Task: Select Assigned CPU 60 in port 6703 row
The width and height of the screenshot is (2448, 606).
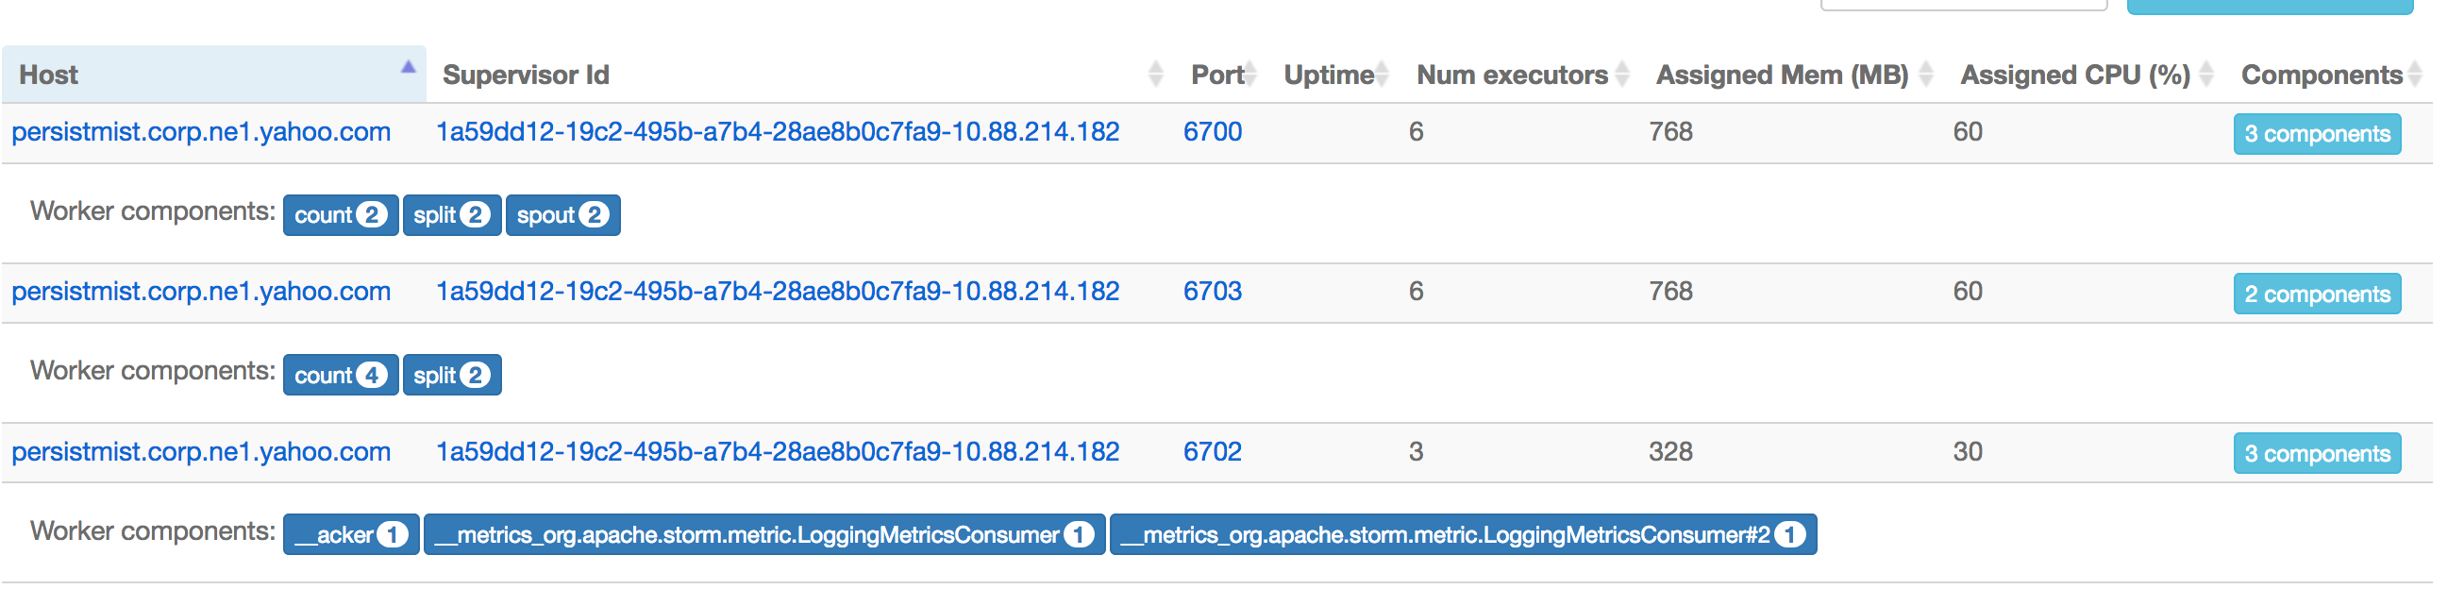Action: (x=1968, y=292)
